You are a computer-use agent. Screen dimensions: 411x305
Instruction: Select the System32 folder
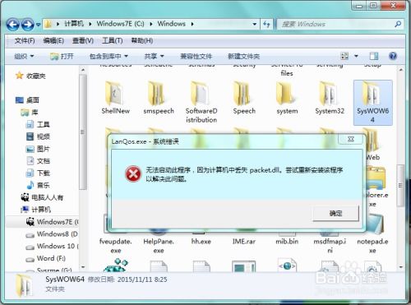(x=330, y=97)
